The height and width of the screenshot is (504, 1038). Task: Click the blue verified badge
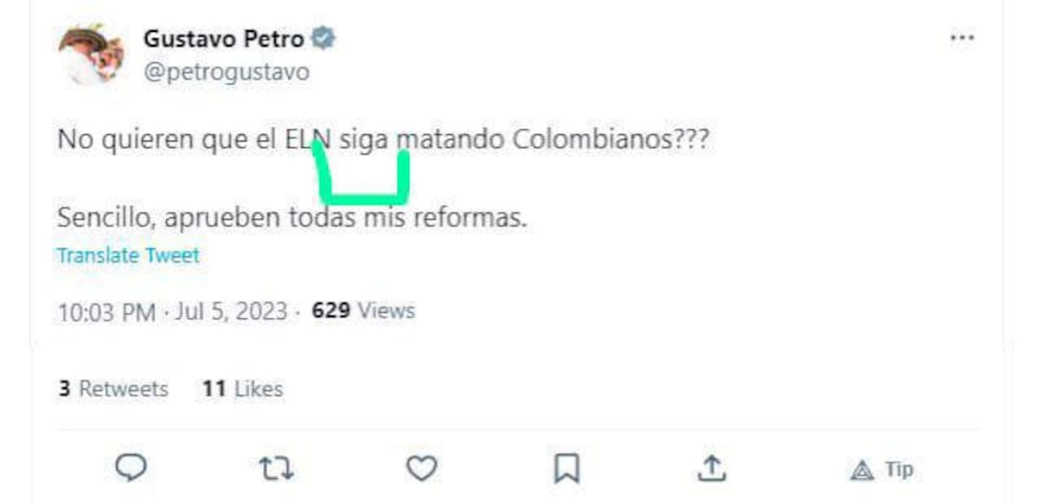(324, 39)
